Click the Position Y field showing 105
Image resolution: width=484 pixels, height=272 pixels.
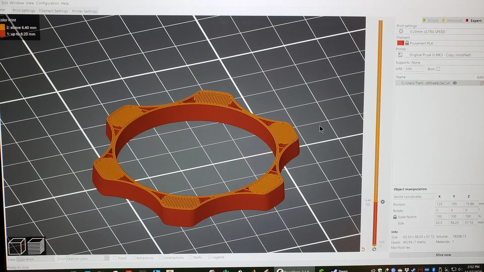[457, 204]
